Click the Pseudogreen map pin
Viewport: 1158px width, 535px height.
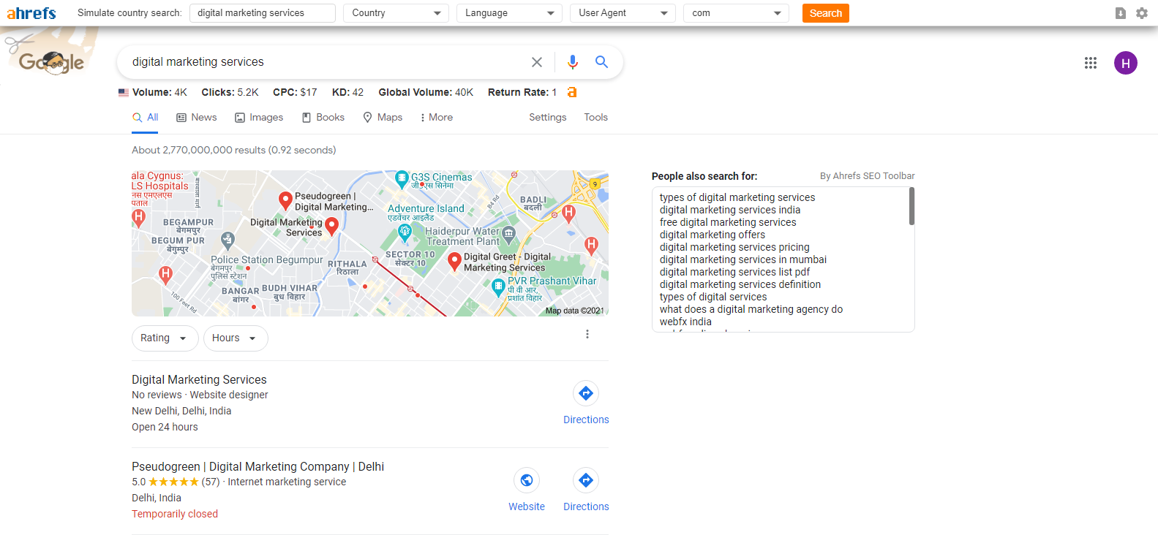(286, 200)
